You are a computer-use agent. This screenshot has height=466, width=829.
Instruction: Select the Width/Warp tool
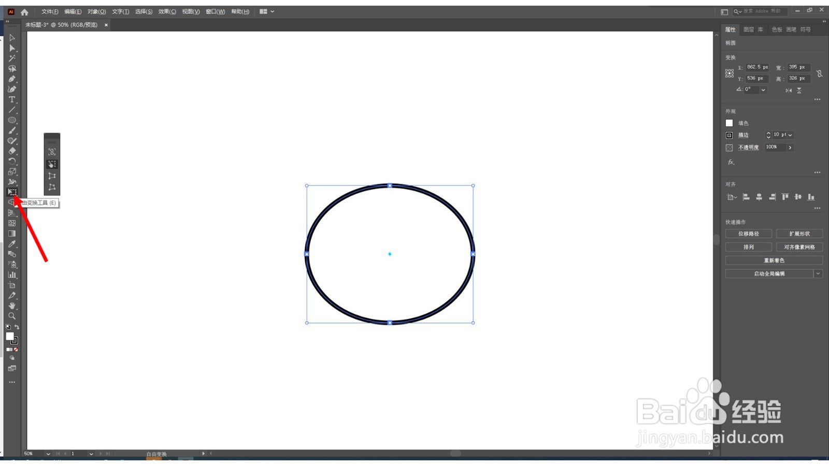click(x=12, y=182)
